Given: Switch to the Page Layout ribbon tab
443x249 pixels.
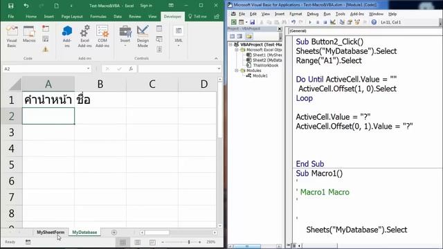Looking at the screenshot, I should tap(72, 17).
